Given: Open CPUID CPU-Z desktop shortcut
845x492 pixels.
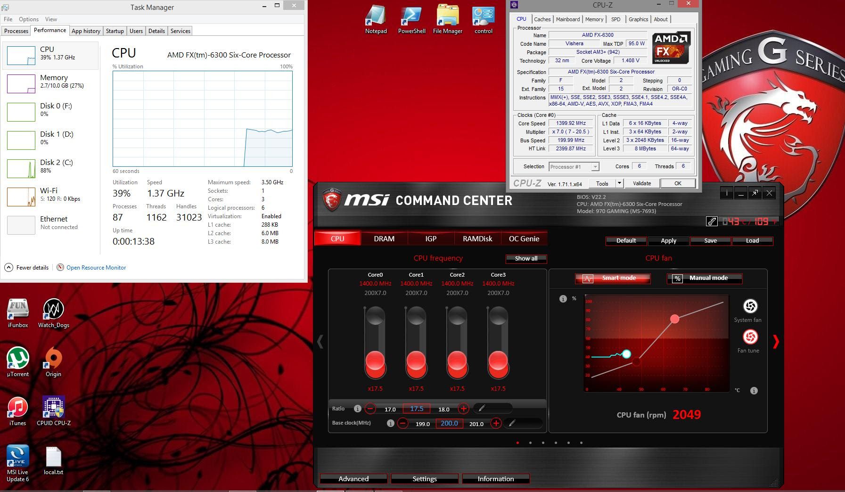Looking at the screenshot, I should click(53, 411).
